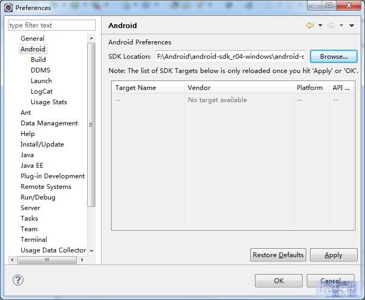Open the DDMS preferences page

40,70
